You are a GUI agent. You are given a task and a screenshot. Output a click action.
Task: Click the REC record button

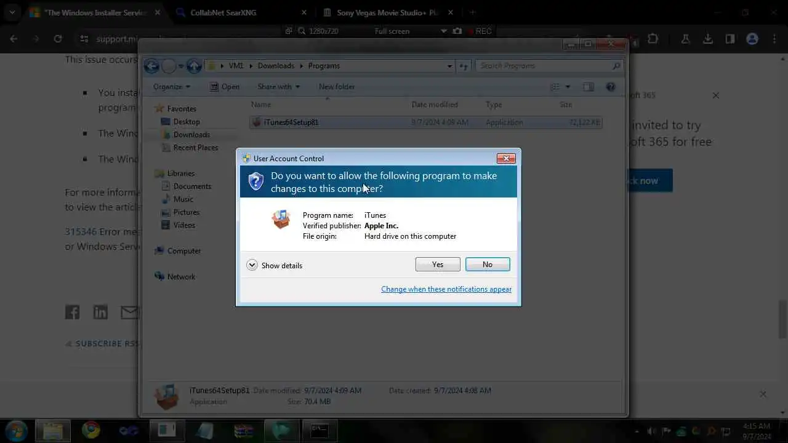tap(480, 31)
